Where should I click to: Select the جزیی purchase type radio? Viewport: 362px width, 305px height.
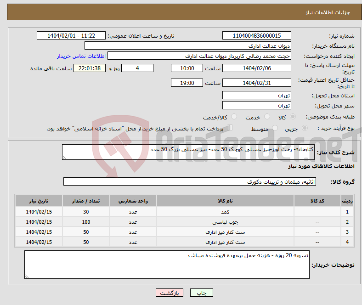pos(305,128)
